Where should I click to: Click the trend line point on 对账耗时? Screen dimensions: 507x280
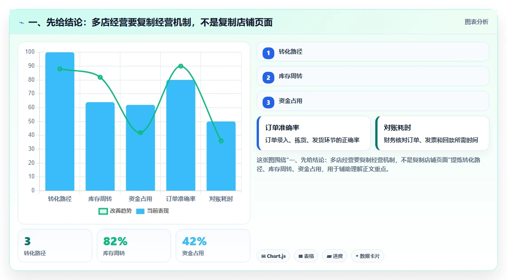coord(221,141)
